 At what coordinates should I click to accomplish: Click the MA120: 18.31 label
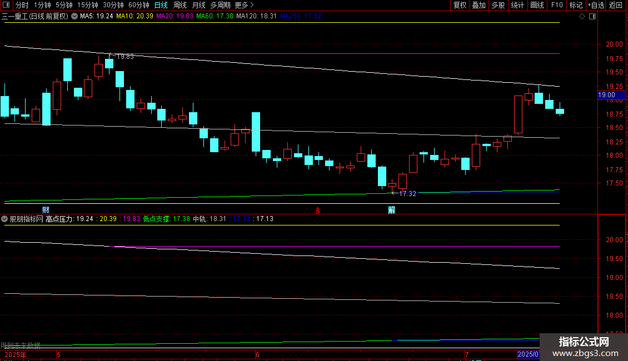click(x=256, y=17)
